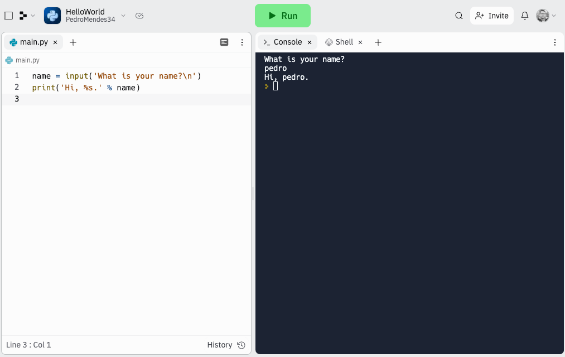Add new tab in editor pane
The width and height of the screenshot is (565, 357).
click(73, 42)
